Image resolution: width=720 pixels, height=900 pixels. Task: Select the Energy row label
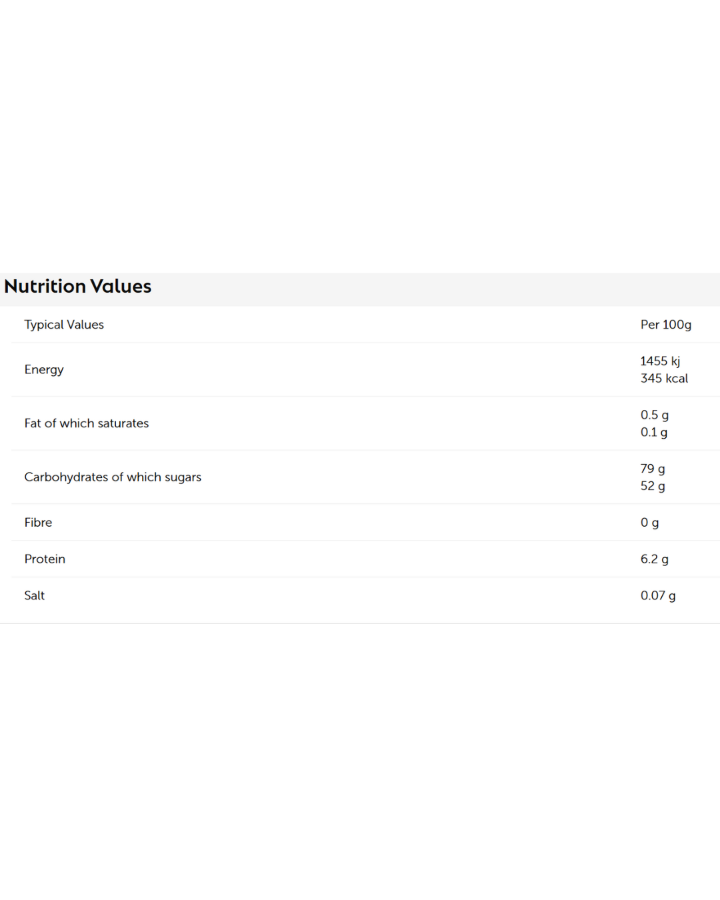(x=44, y=369)
